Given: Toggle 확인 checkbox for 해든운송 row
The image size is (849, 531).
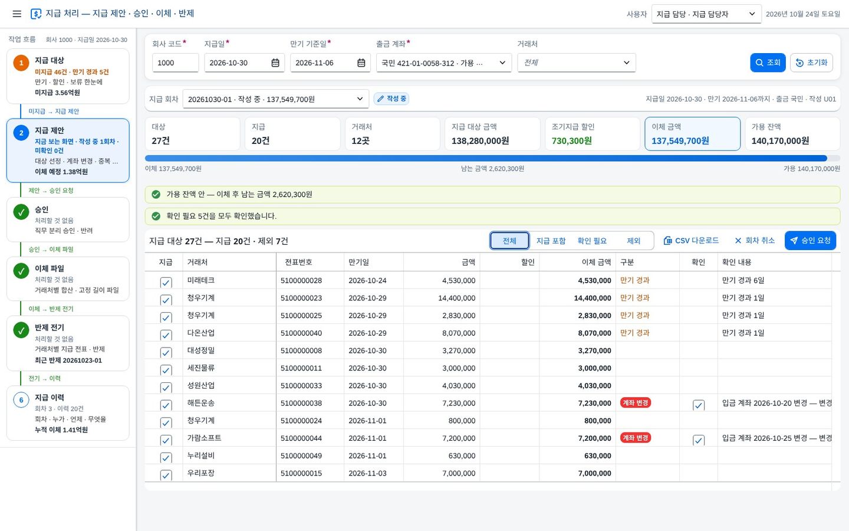Looking at the screenshot, I should tap(699, 405).
